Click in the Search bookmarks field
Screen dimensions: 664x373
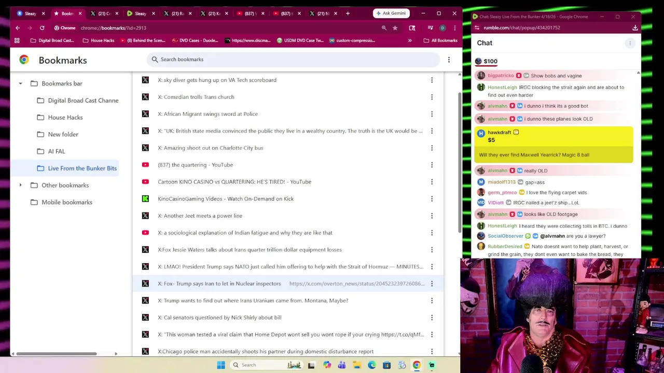click(293, 60)
